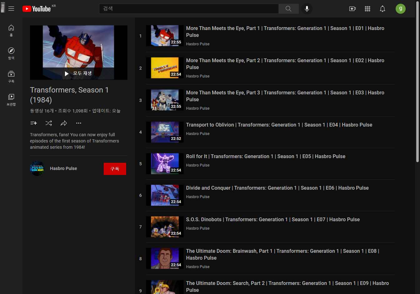This screenshot has height=294, width=420.
Task: Click Hasbro Pulse under Roll for It
Action: pos(198,165)
